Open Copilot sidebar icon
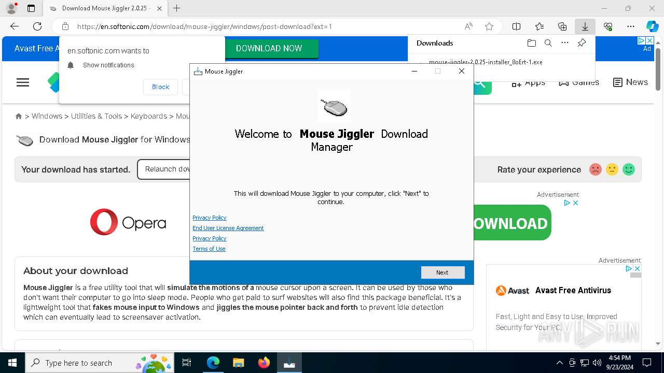664x373 pixels. [652, 26]
